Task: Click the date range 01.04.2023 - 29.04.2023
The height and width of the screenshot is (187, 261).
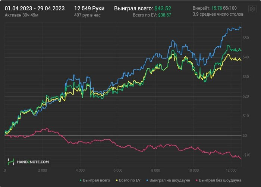Action: coord(35,9)
